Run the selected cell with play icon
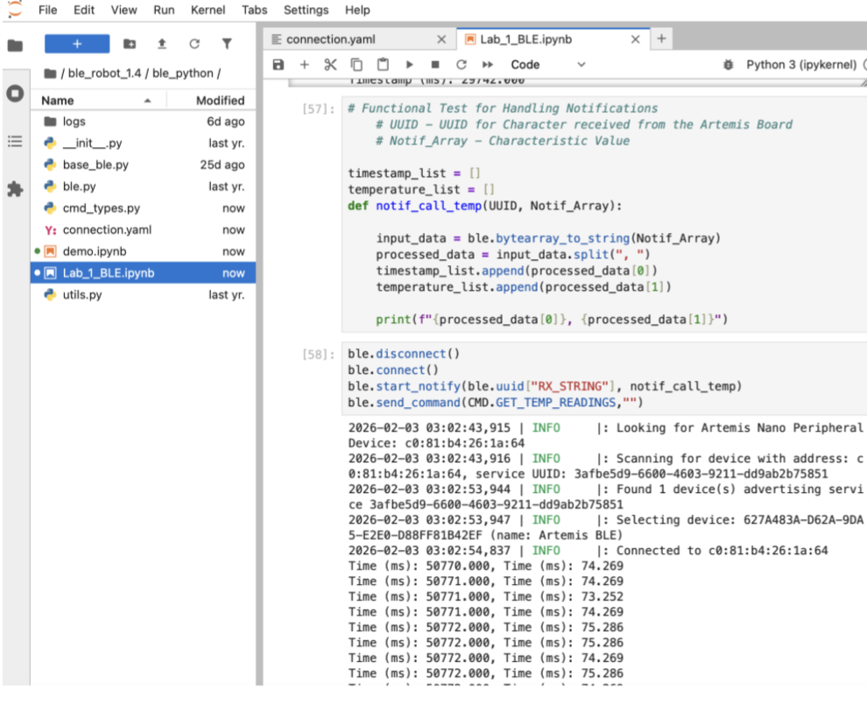 pyautogui.click(x=409, y=65)
